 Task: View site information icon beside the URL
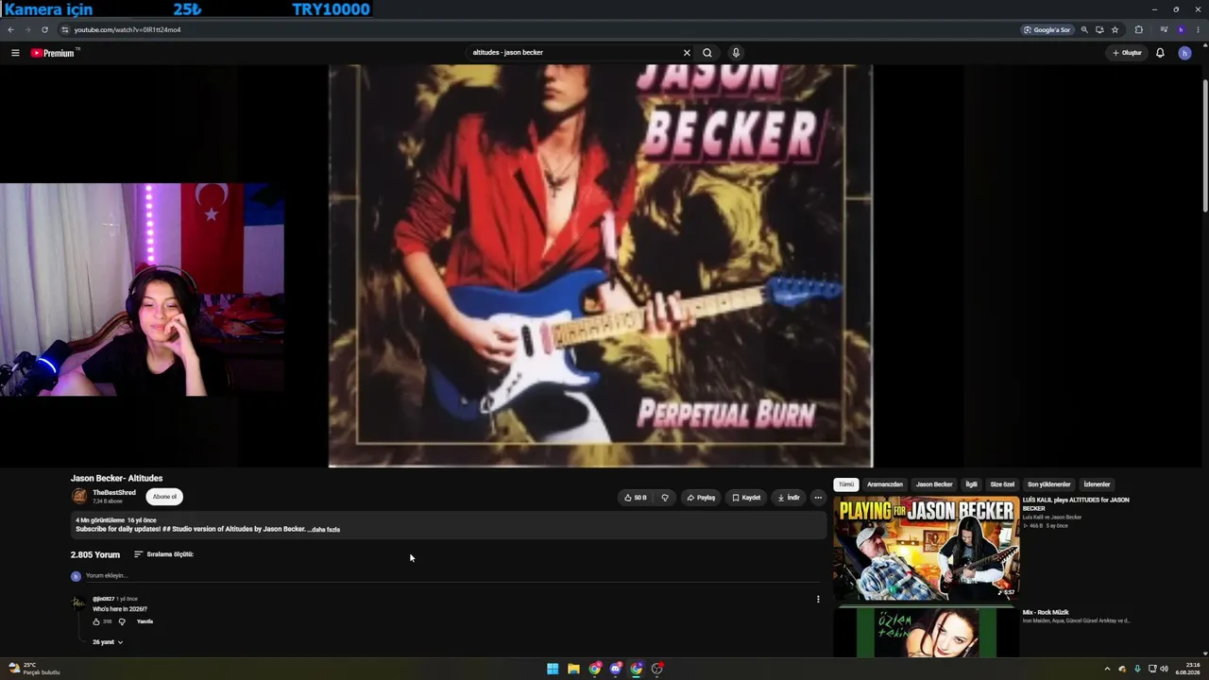tap(64, 29)
